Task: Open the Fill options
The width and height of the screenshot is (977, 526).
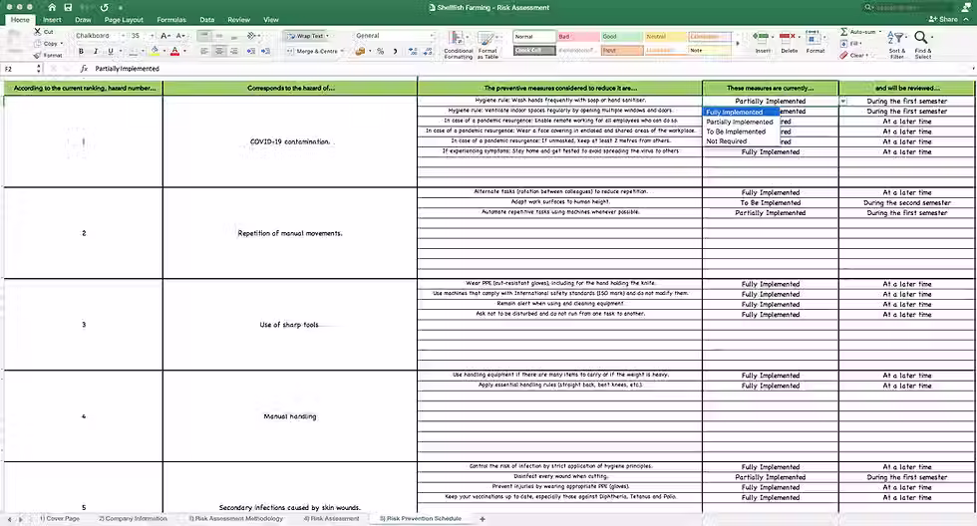Action: pos(851,44)
